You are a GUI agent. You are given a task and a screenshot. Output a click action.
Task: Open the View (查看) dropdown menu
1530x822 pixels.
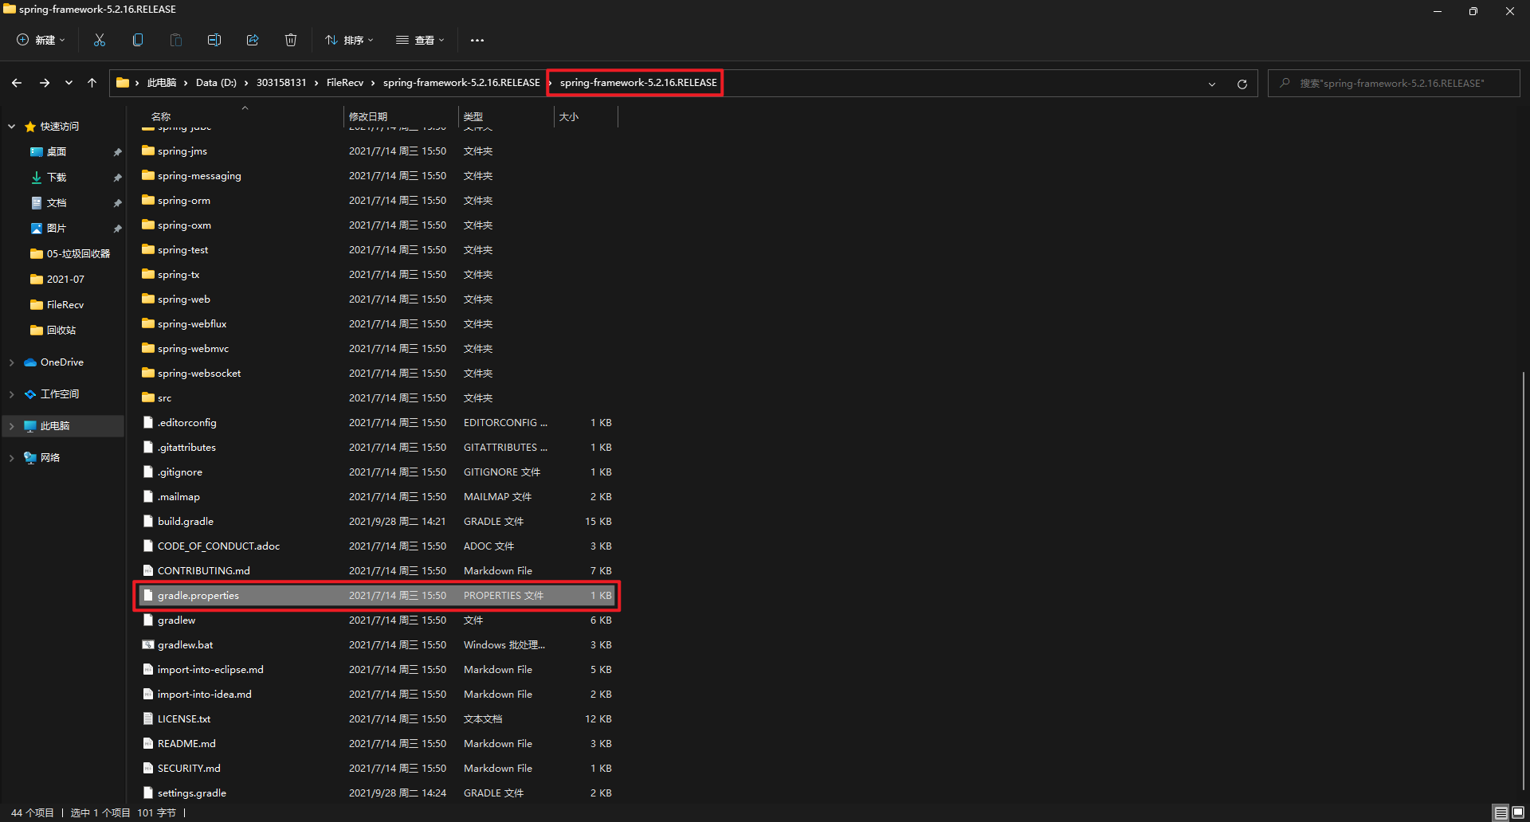(x=420, y=40)
